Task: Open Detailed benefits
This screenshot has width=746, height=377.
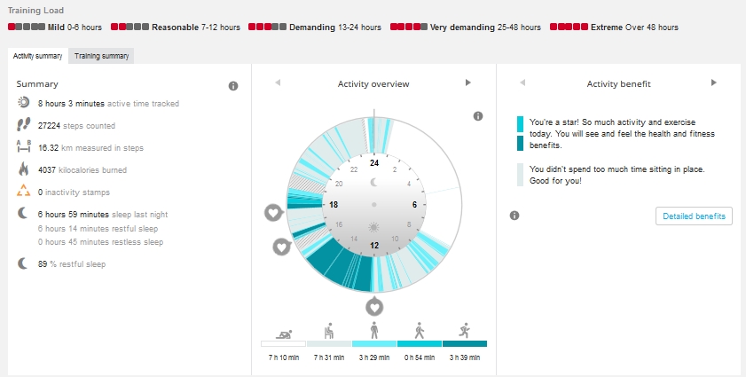Action: [694, 216]
